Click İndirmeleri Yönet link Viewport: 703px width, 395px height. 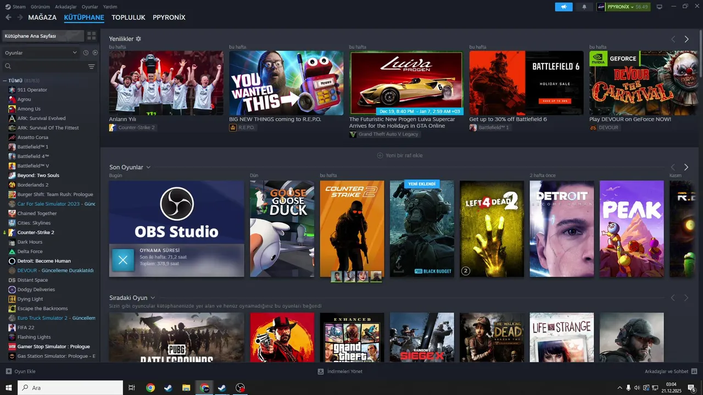coord(340,371)
